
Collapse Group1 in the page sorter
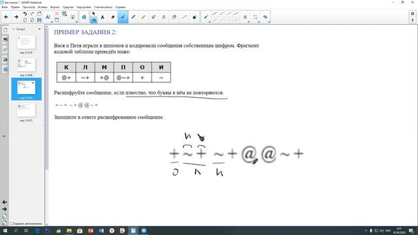[13, 29]
